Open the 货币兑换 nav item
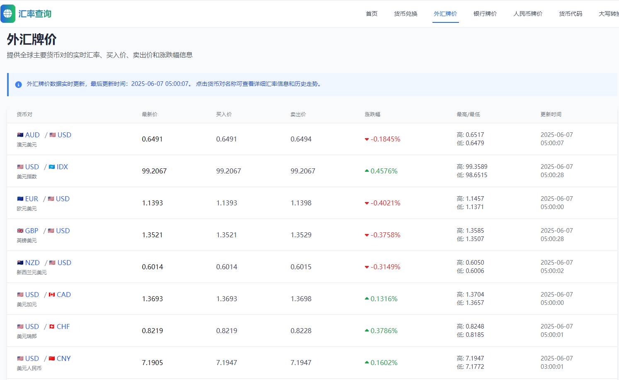The height and width of the screenshot is (380, 619). click(x=405, y=14)
